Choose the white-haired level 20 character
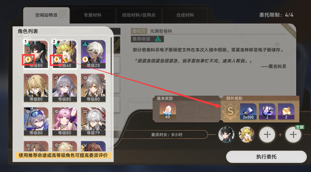 (93, 54)
